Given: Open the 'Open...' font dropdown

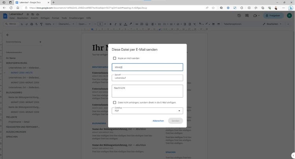Looking at the screenshot, I should pyautogui.click(x=85, y=24).
